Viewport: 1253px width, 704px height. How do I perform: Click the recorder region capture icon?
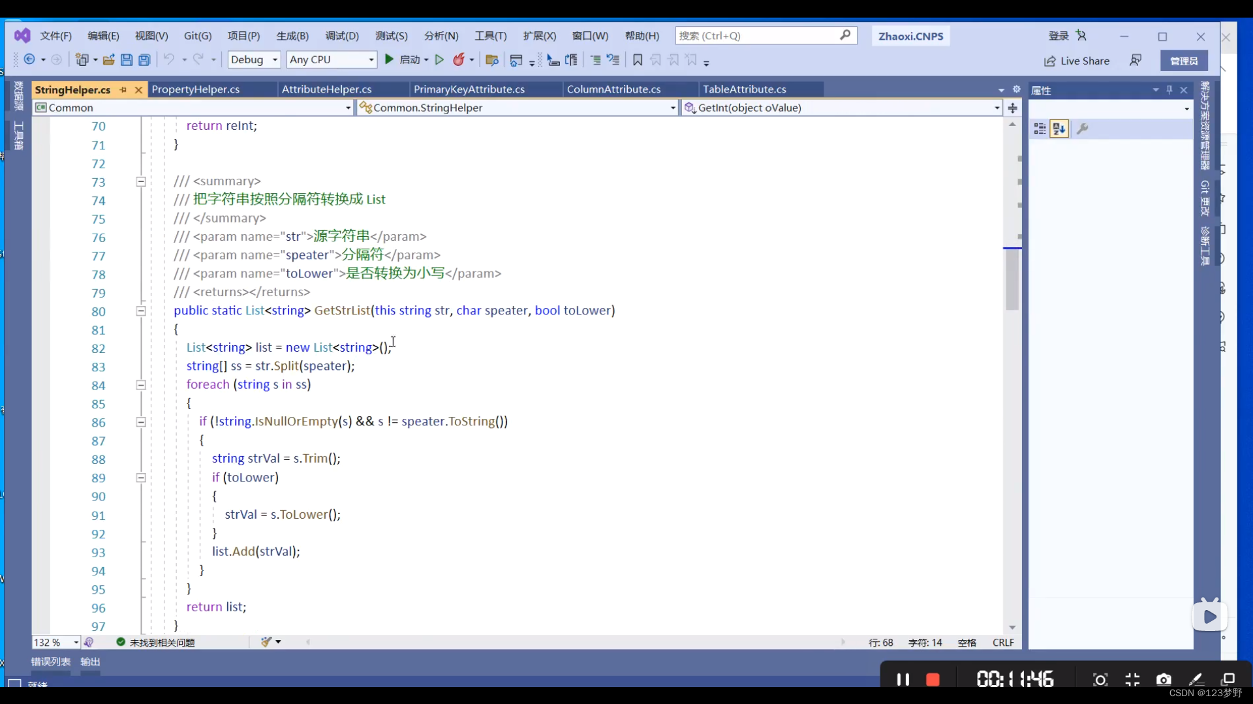click(x=1100, y=679)
